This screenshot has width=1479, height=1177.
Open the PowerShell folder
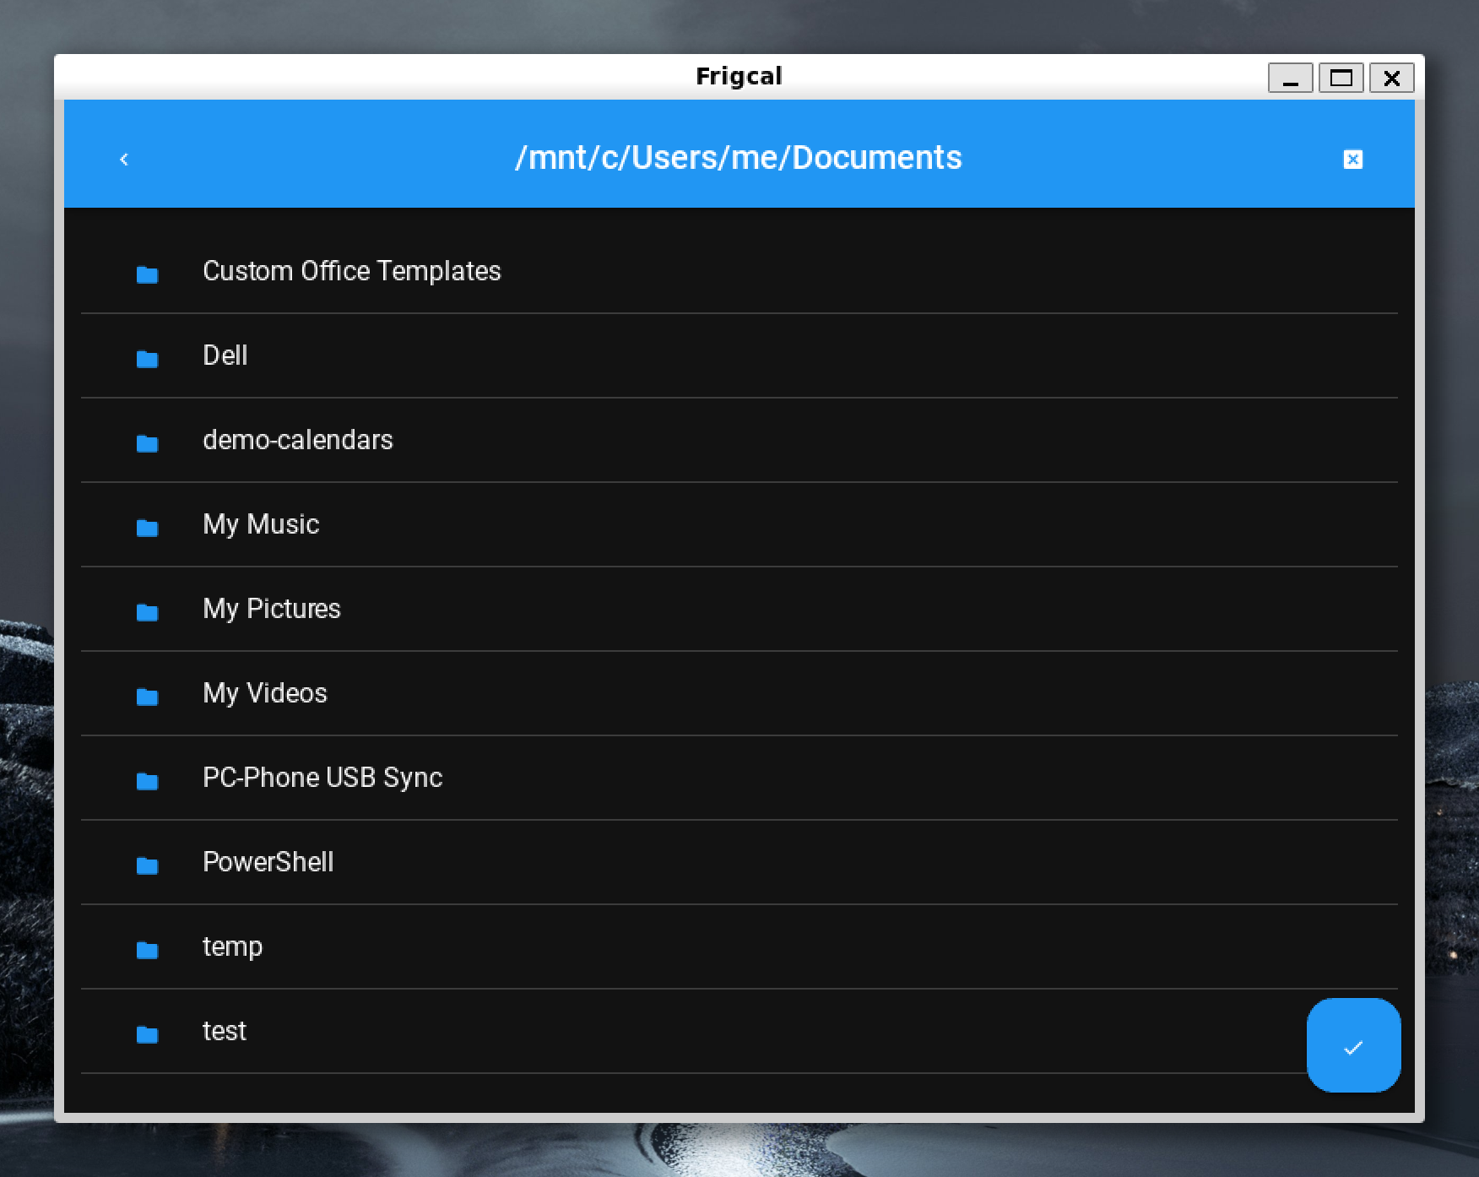(x=739, y=862)
